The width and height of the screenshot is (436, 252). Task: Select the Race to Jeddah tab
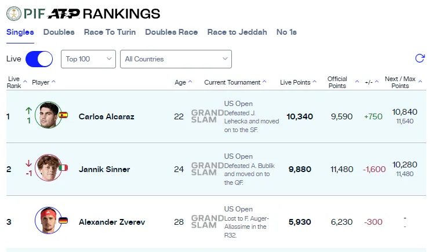tap(237, 32)
